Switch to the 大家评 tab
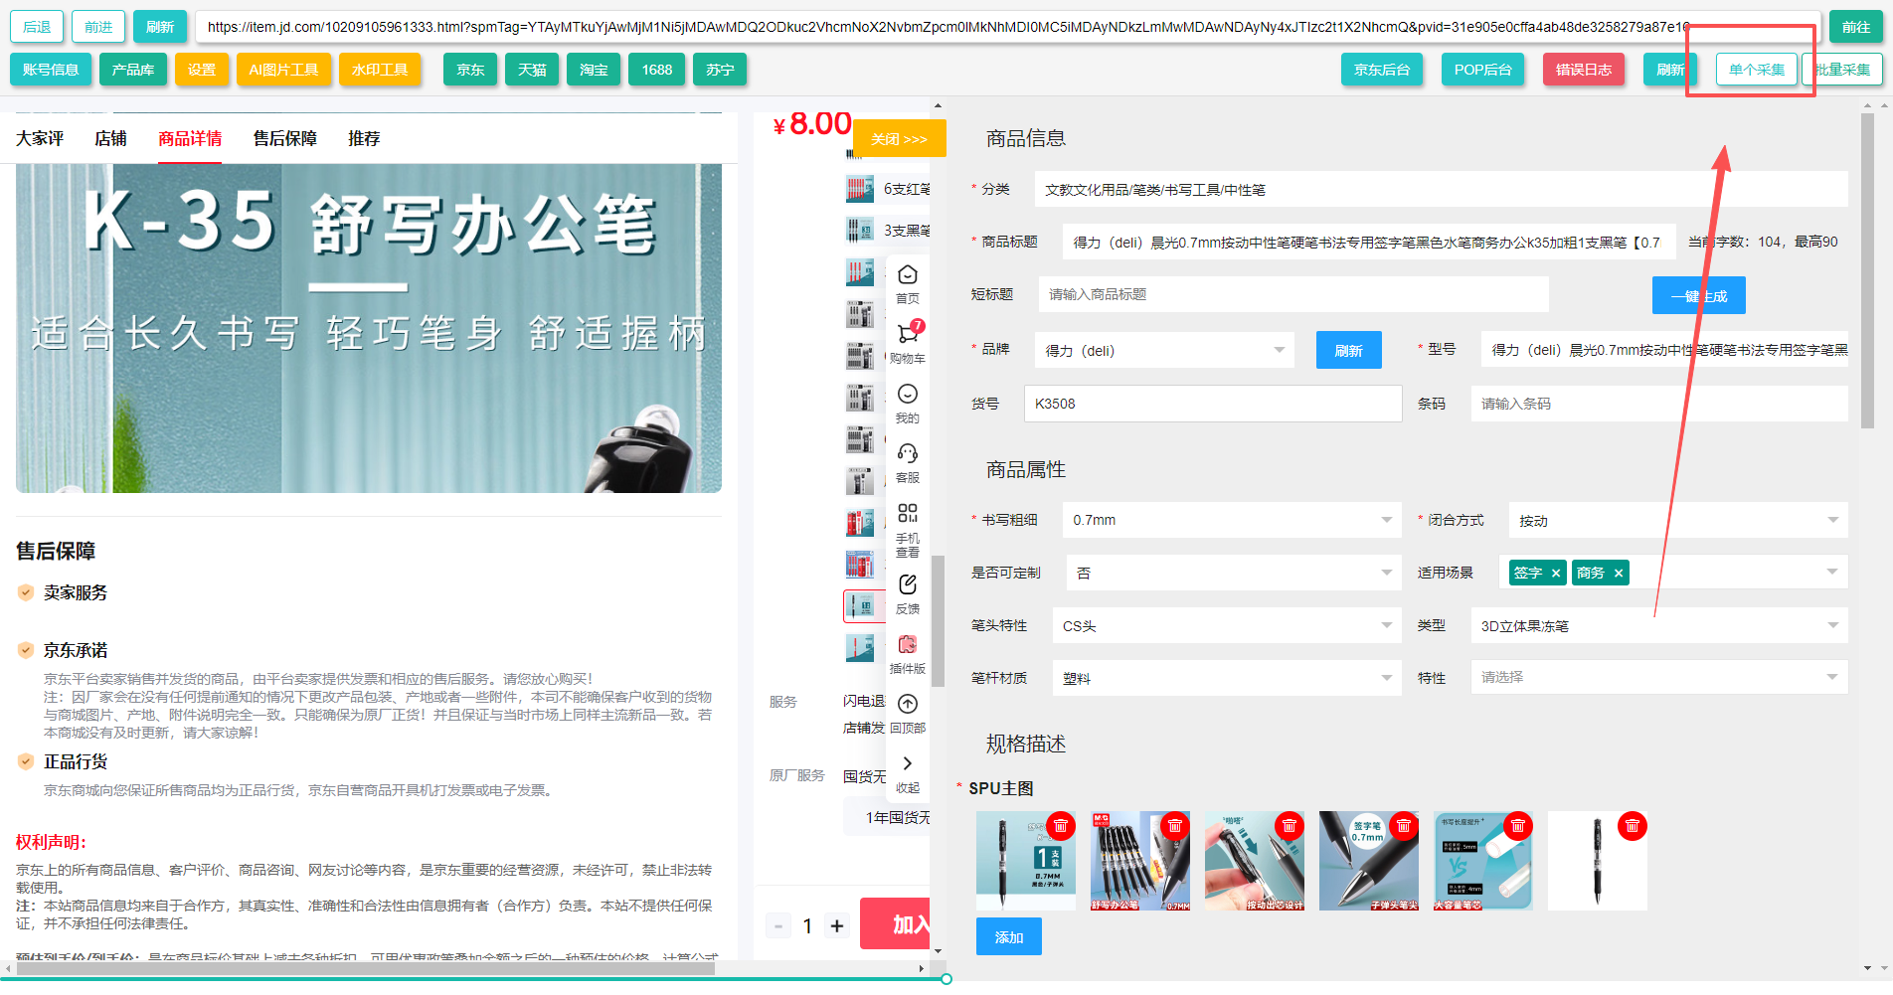Viewport: 1893px width, 995px height. [40, 138]
